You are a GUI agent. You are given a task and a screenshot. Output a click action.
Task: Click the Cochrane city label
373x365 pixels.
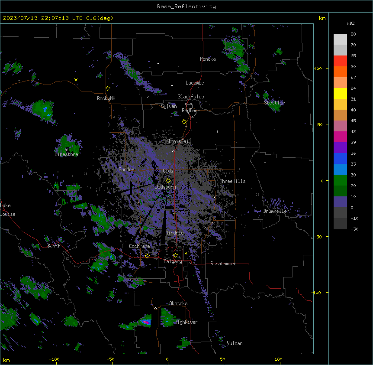[139, 246]
